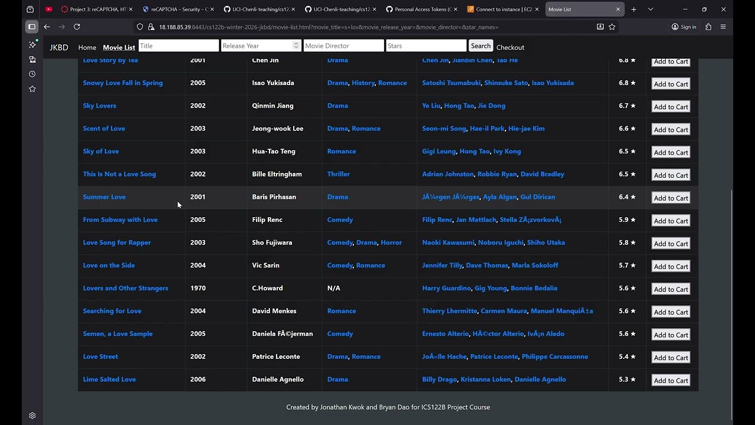Open the tracking protection shield icon

click(x=140, y=27)
